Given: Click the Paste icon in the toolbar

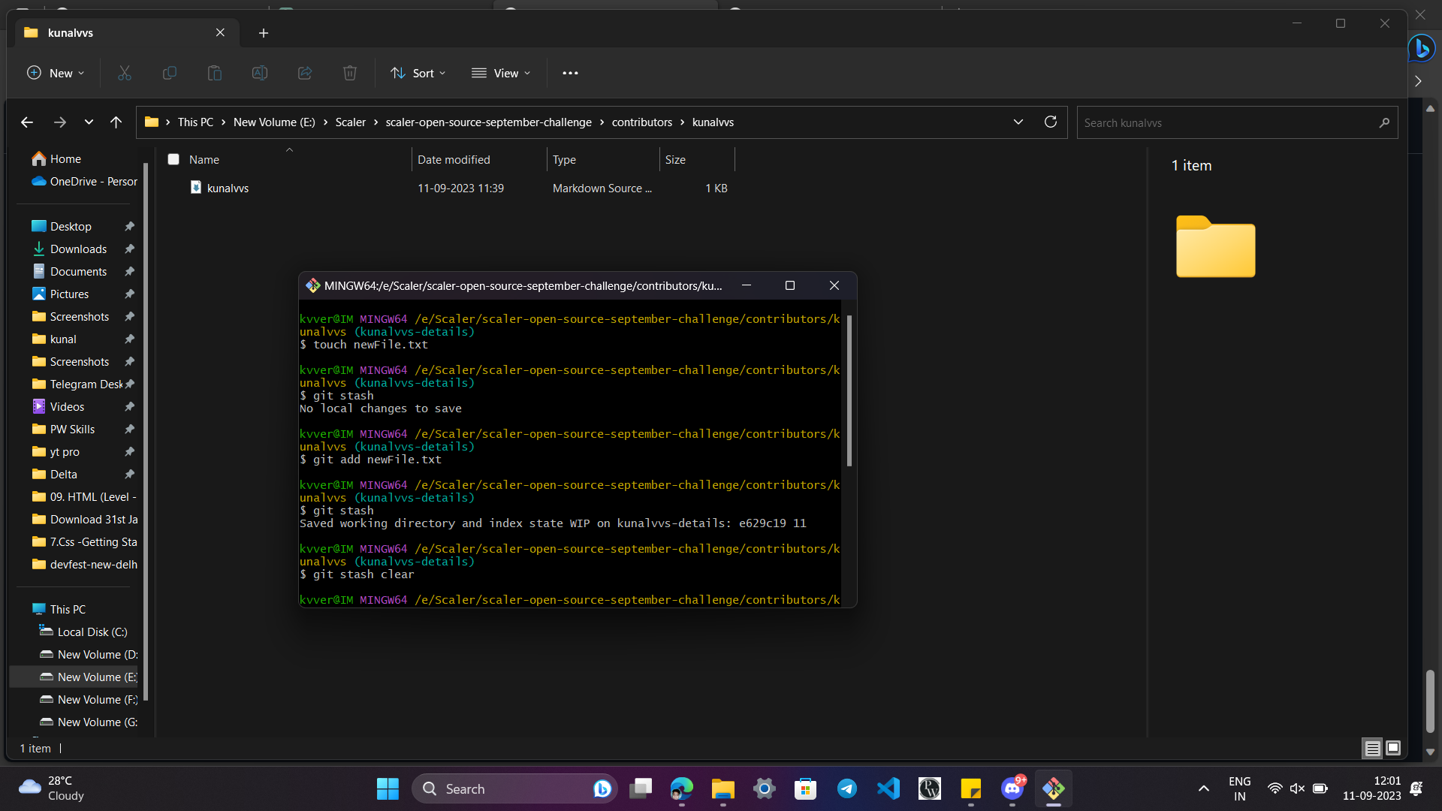Looking at the screenshot, I should (214, 73).
